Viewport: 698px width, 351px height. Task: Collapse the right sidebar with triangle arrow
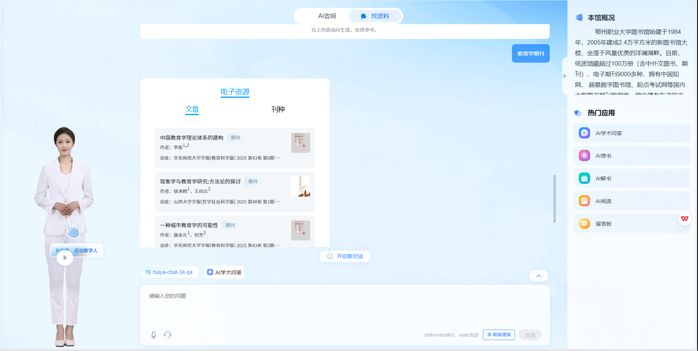pyautogui.click(x=565, y=76)
